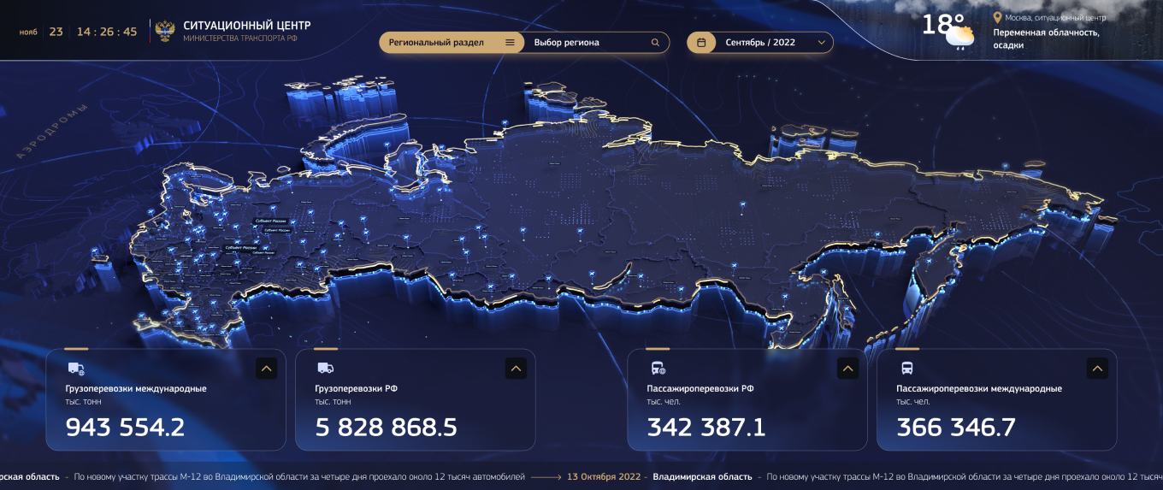Click the Грузоперевозки РФ card title
The width and height of the screenshot is (1163, 490).
pyautogui.click(x=356, y=388)
